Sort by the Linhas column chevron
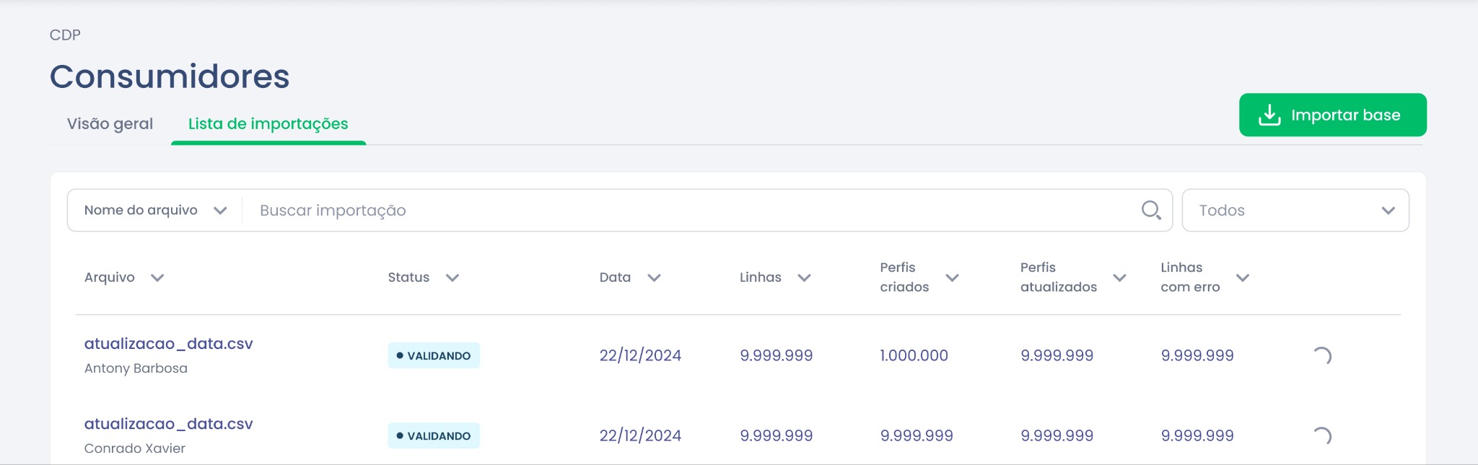This screenshot has width=1478, height=465. (805, 278)
